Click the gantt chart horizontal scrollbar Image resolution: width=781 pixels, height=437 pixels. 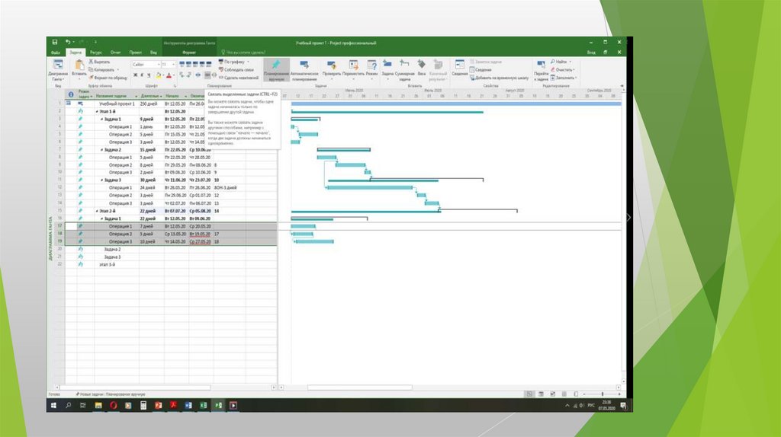[x=360, y=387]
